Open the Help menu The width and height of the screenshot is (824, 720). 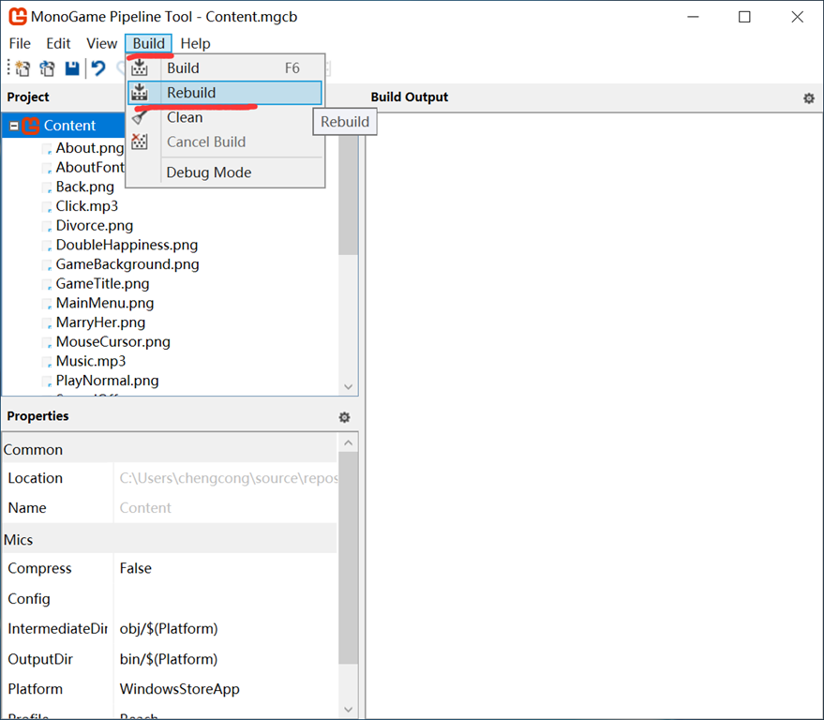(195, 43)
